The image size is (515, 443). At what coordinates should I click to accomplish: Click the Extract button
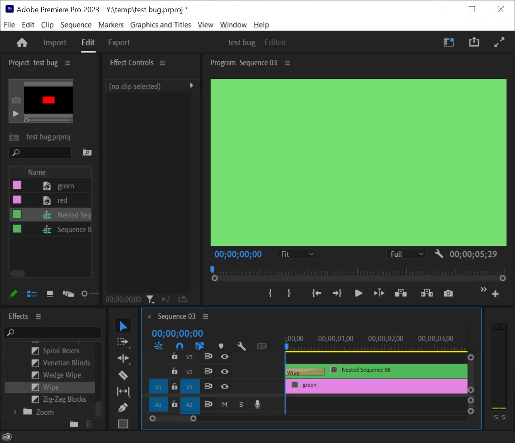pos(427,293)
